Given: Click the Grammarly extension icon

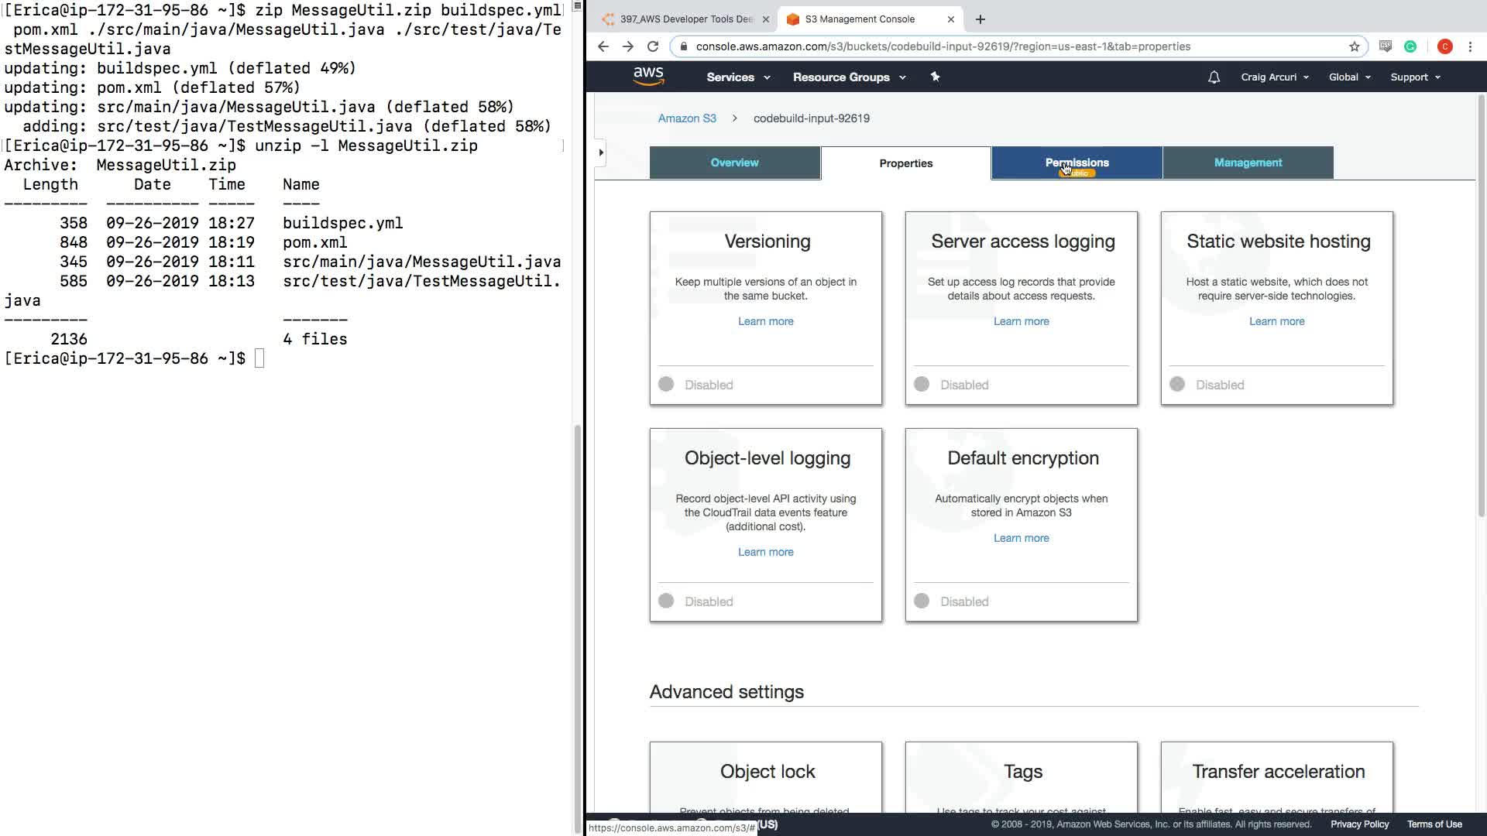Looking at the screenshot, I should point(1410,46).
